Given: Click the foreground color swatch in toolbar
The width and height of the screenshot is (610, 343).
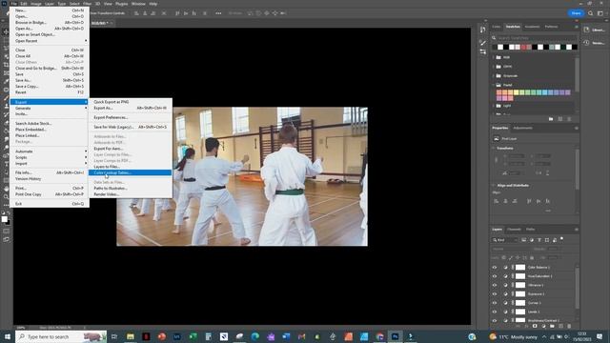Looking at the screenshot, I should coord(4,219).
